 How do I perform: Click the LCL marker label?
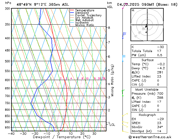point(112,125)
